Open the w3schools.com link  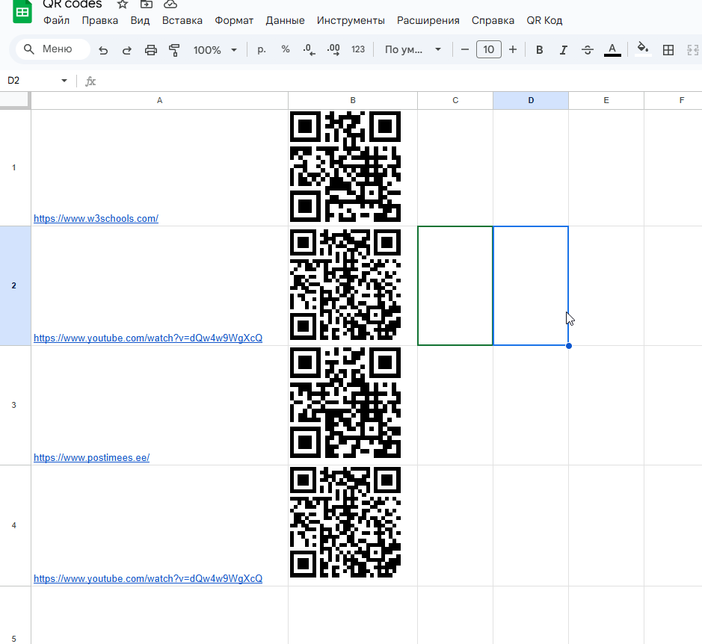pos(96,219)
